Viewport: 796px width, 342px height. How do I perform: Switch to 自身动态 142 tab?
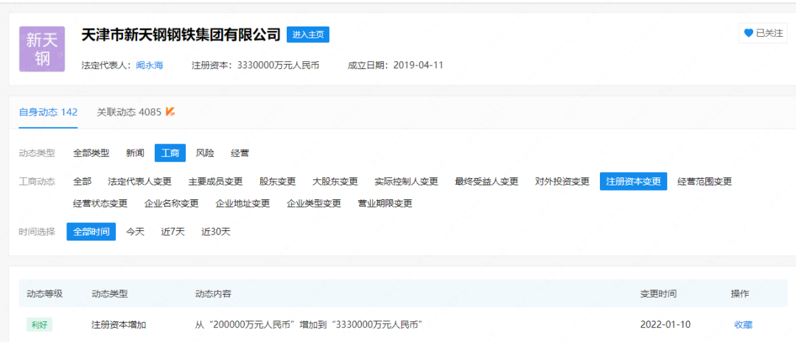(x=48, y=113)
